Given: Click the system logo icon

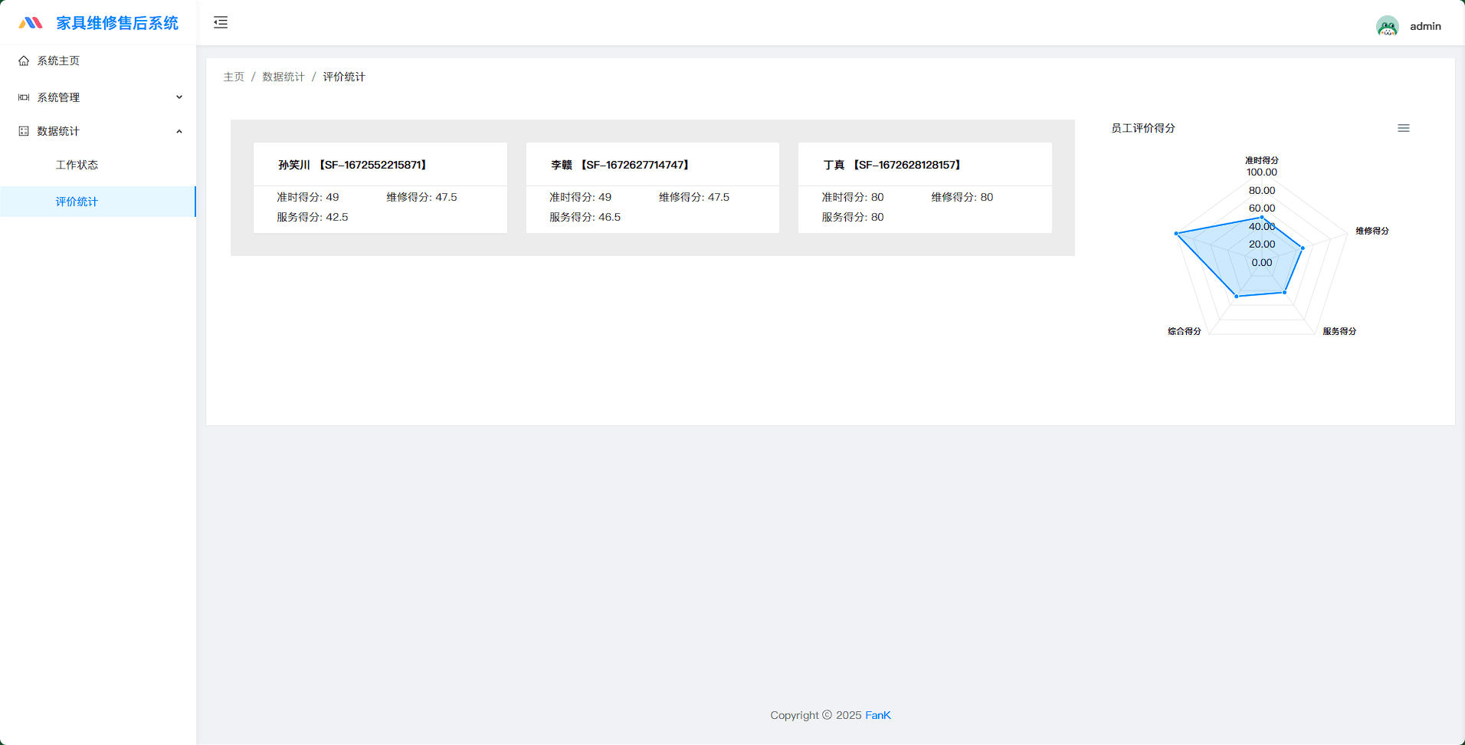Looking at the screenshot, I should (x=31, y=23).
